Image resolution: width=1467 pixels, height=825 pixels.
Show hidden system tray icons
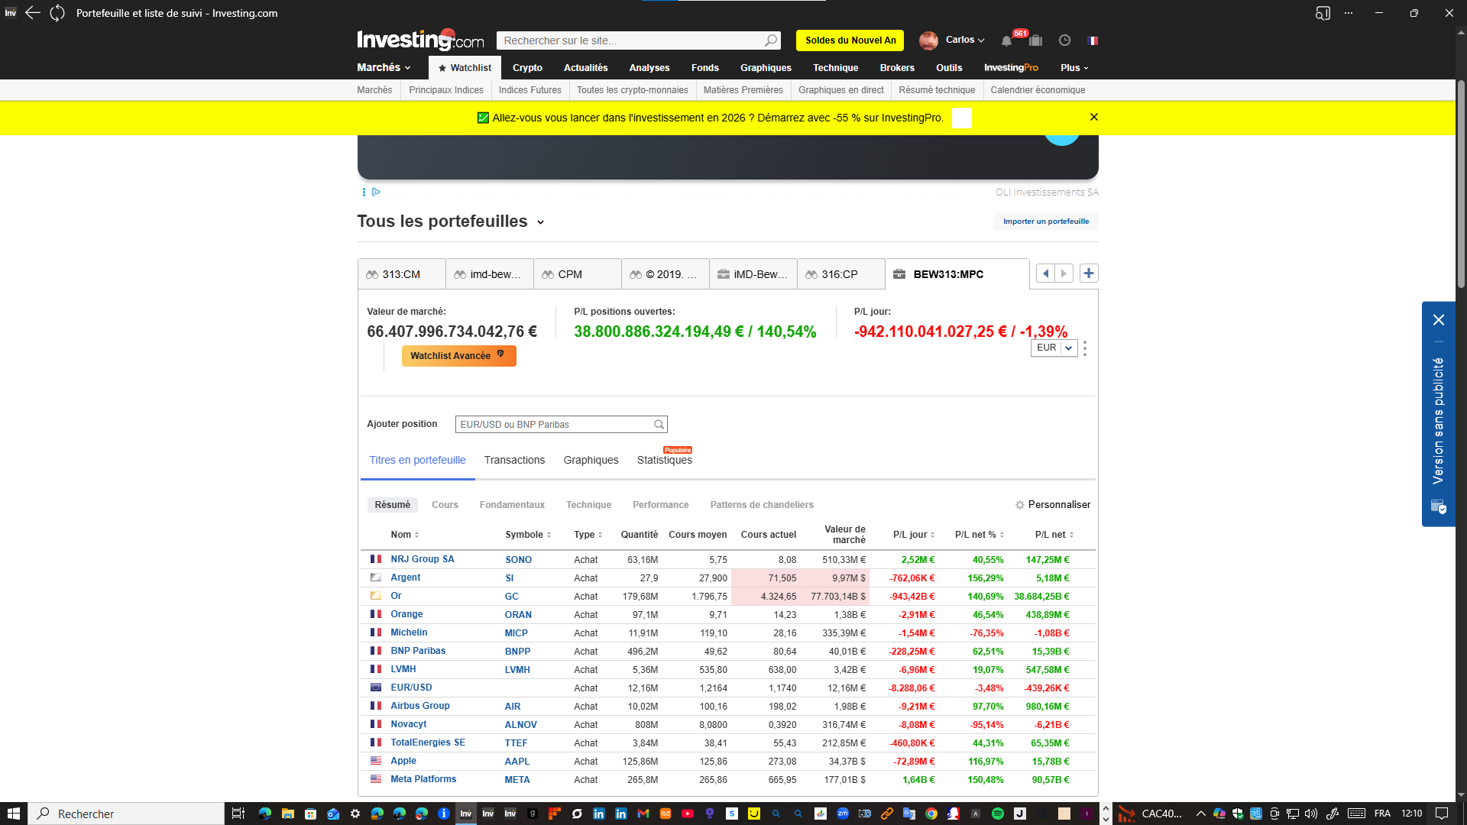pos(1200,814)
